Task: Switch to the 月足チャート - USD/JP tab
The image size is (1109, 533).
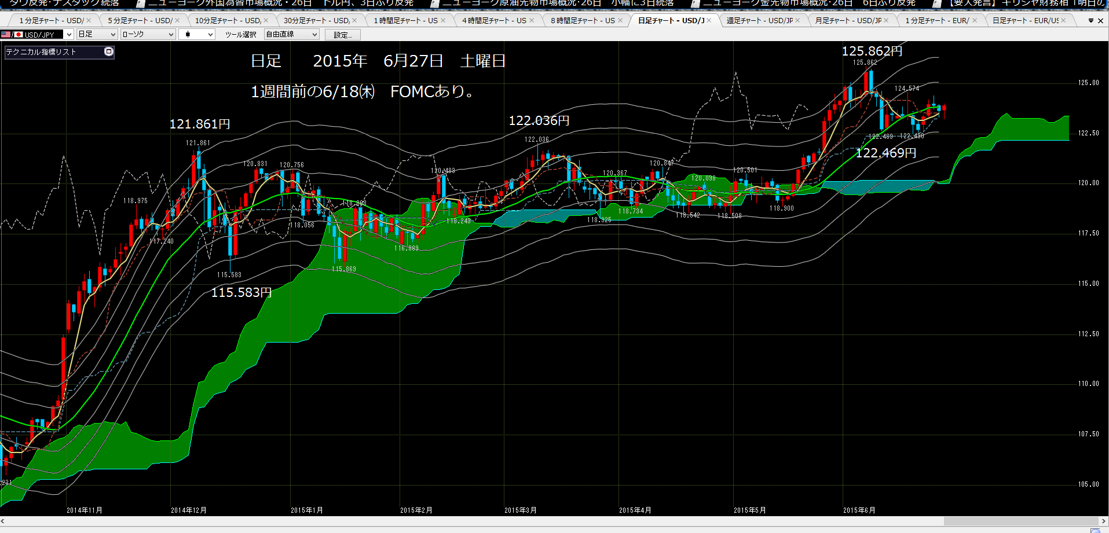Action: pyautogui.click(x=848, y=20)
